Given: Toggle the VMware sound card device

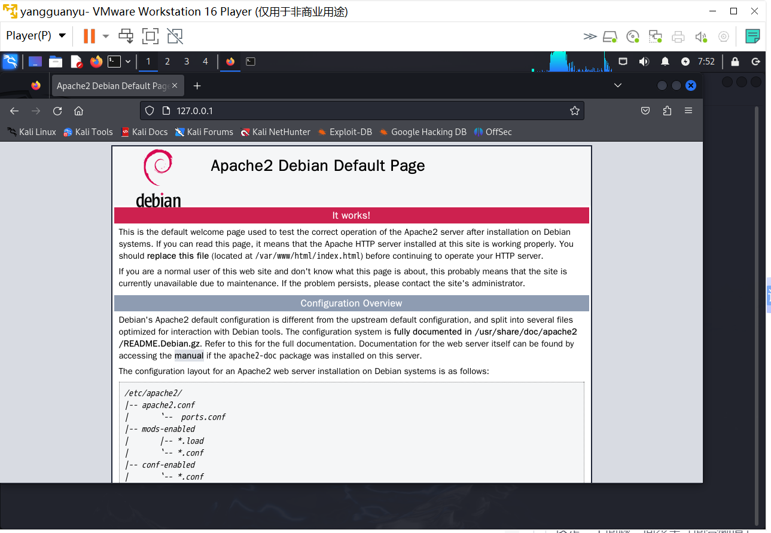Looking at the screenshot, I should [701, 36].
